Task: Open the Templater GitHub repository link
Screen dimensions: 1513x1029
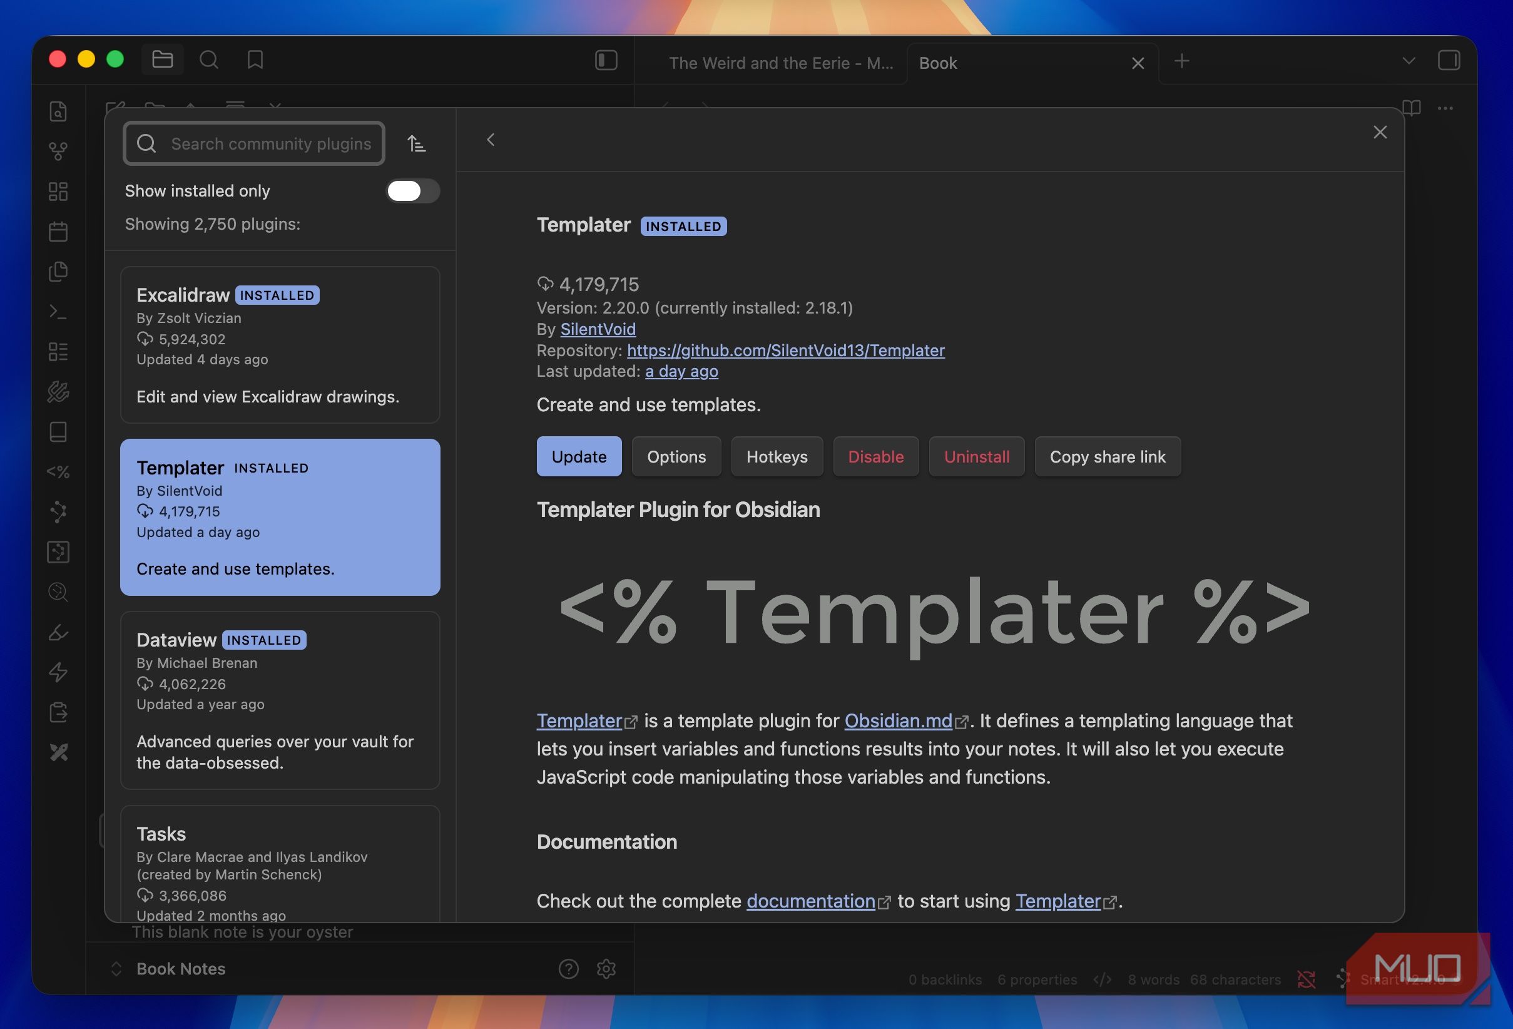Action: (x=786, y=351)
